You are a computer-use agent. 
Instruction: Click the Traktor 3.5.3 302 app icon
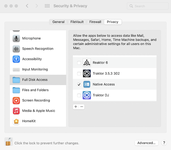click(x=87, y=73)
